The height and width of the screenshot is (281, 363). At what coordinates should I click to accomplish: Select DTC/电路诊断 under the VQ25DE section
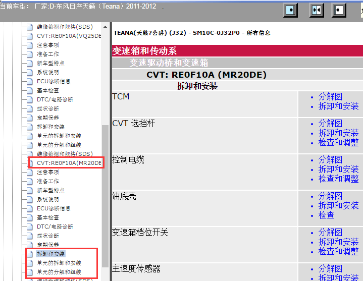point(55,99)
